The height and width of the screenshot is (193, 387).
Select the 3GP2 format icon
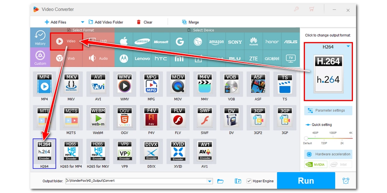click(x=258, y=118)
